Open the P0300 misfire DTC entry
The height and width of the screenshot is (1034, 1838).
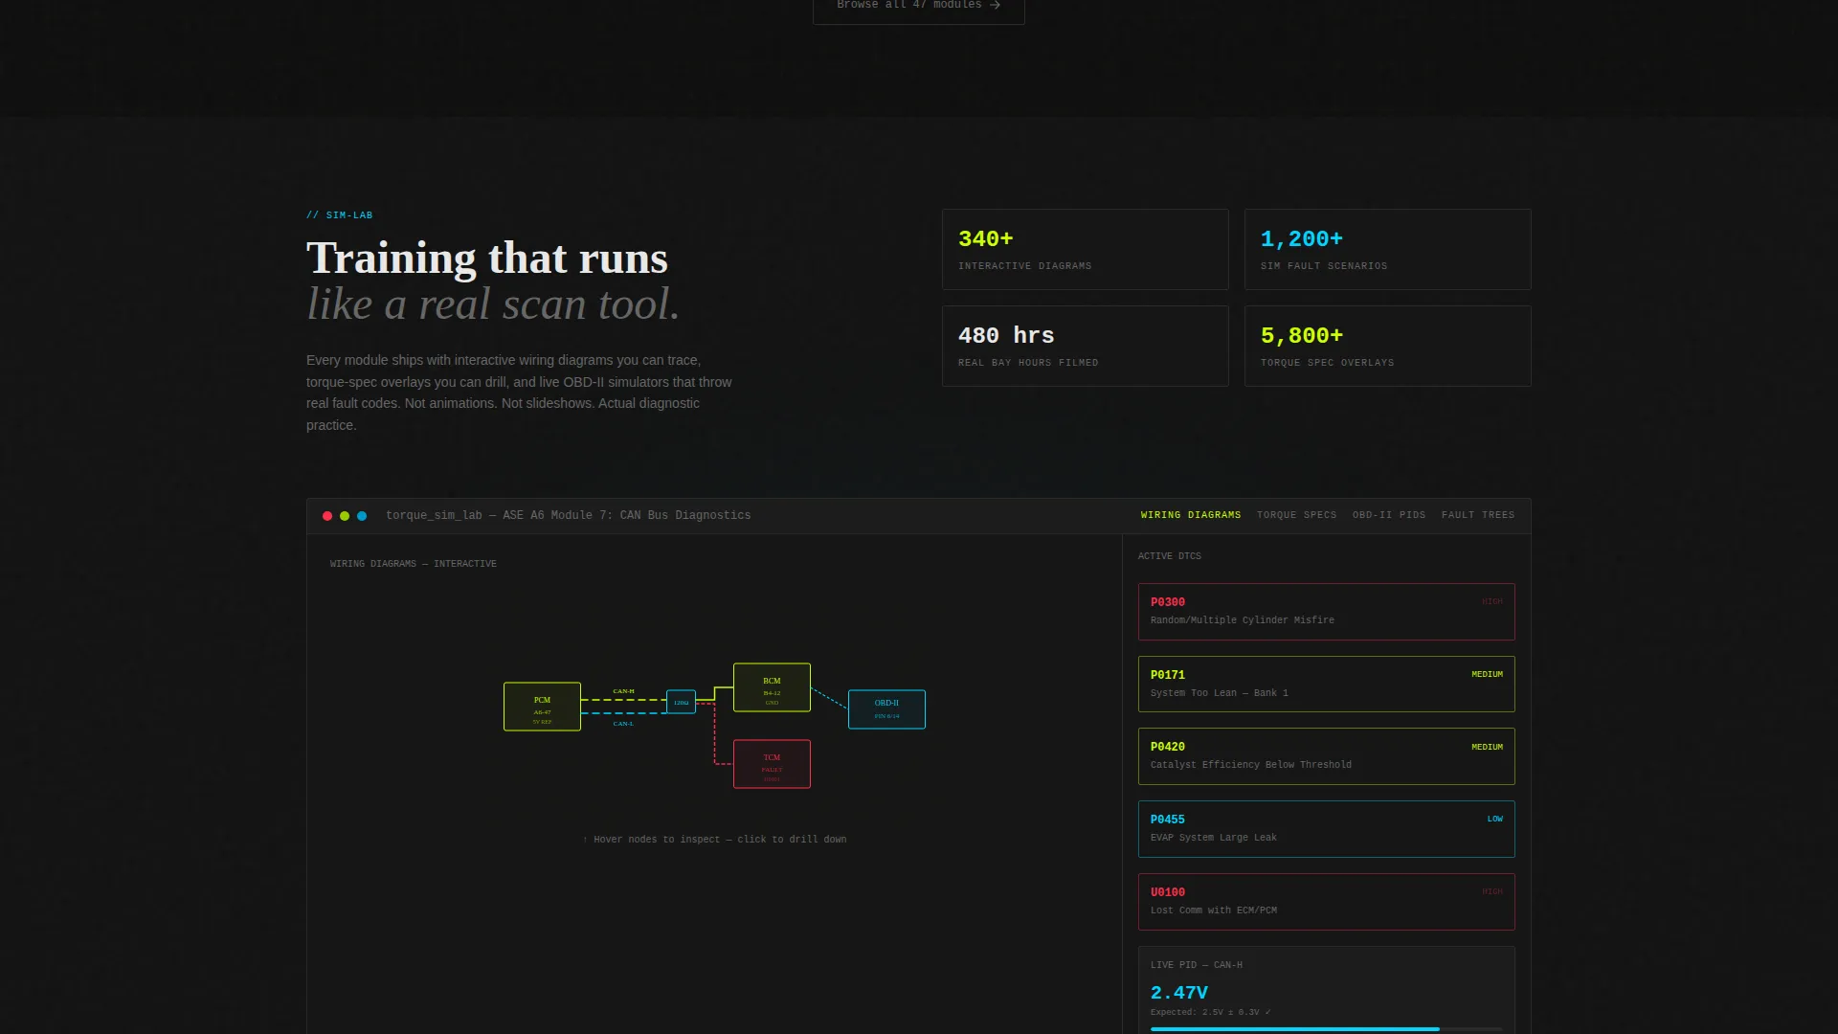(1327, 612)
